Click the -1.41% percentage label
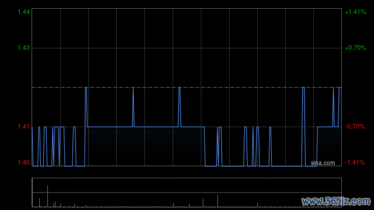Screen dimensions: 374x210 pos(355,162)
